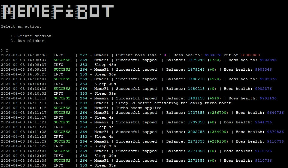Click line number 293 in log
288x168 pixels.
click(x=84, y=103)
